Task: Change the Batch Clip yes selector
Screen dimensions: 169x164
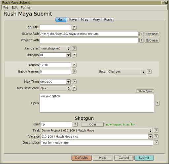Action: click(x=130, y=72)
